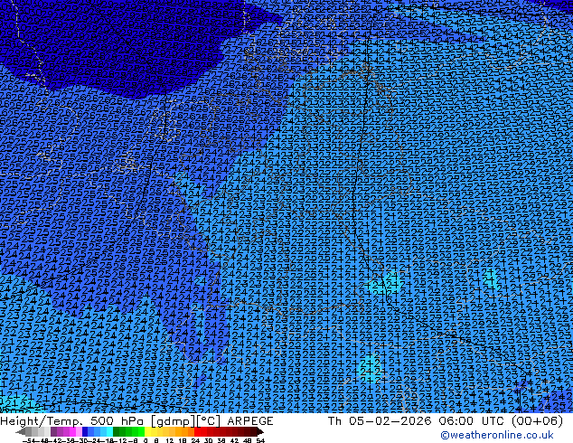Pick the yellow legend color swatch
This screenshot has height=443, width=573.
(147, 431)
